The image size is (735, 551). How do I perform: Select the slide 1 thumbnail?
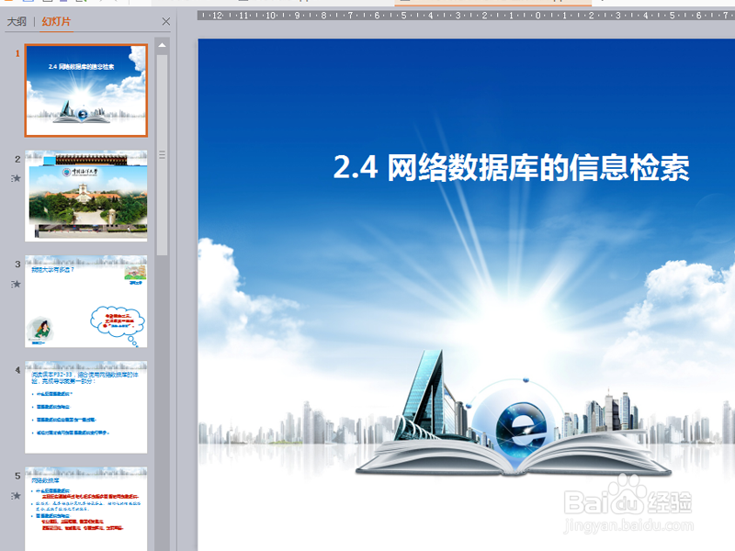(87, 89)
